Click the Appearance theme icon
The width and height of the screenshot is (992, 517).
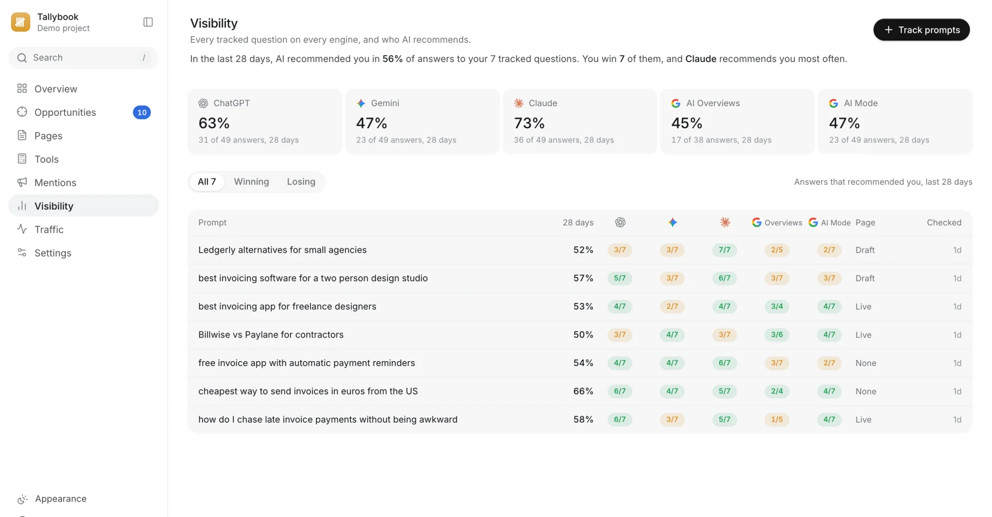click(23, 499)
